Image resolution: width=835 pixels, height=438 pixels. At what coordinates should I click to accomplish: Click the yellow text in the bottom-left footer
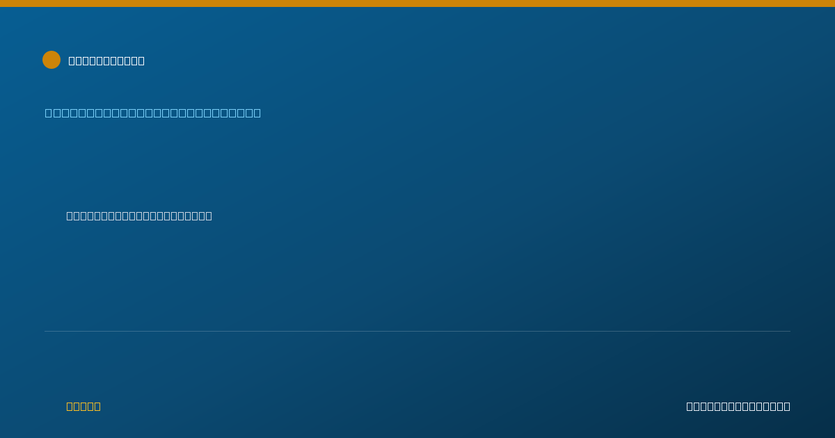click(83, 406)
